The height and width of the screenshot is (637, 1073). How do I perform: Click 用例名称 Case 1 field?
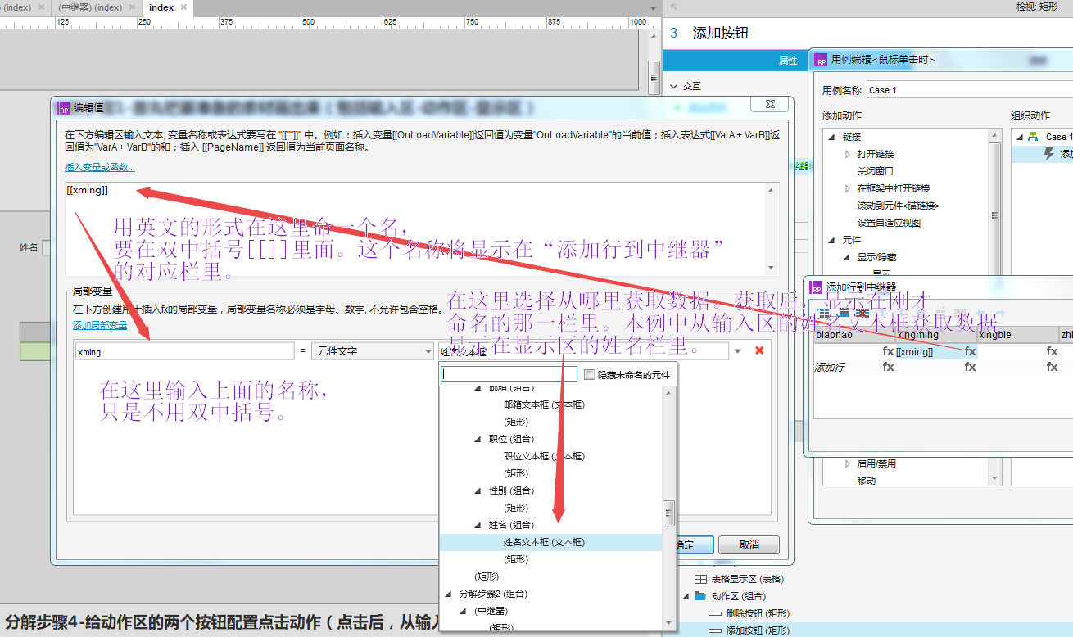point(969,90)
